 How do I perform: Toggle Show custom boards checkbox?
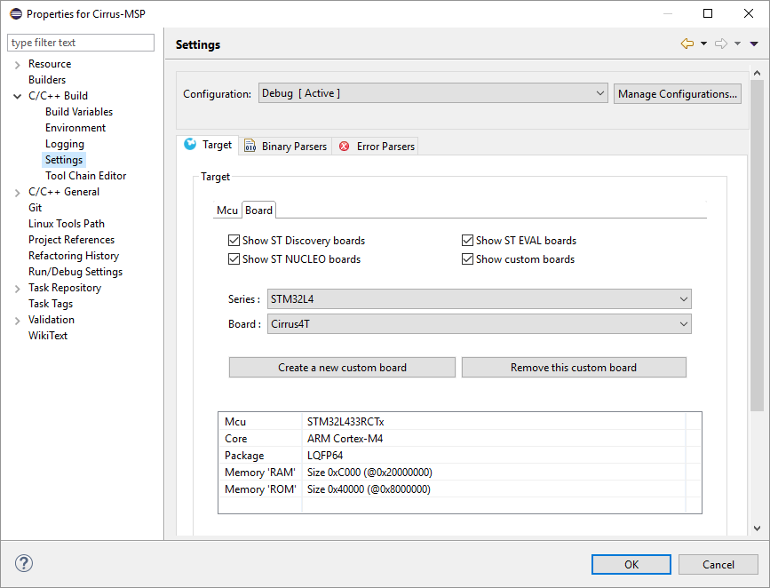click(467, 258)
